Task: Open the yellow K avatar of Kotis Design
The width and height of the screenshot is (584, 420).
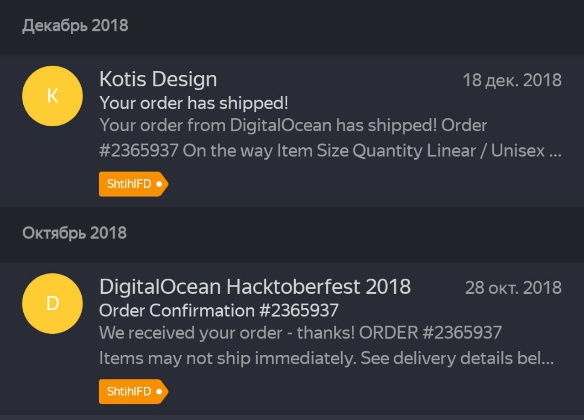Action: (x=52, y=96)
